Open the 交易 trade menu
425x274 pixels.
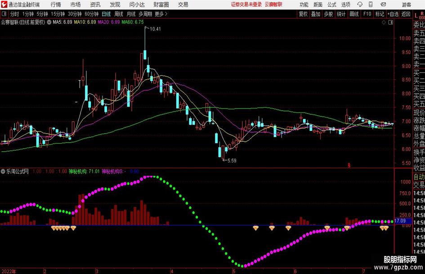[183, 4]
